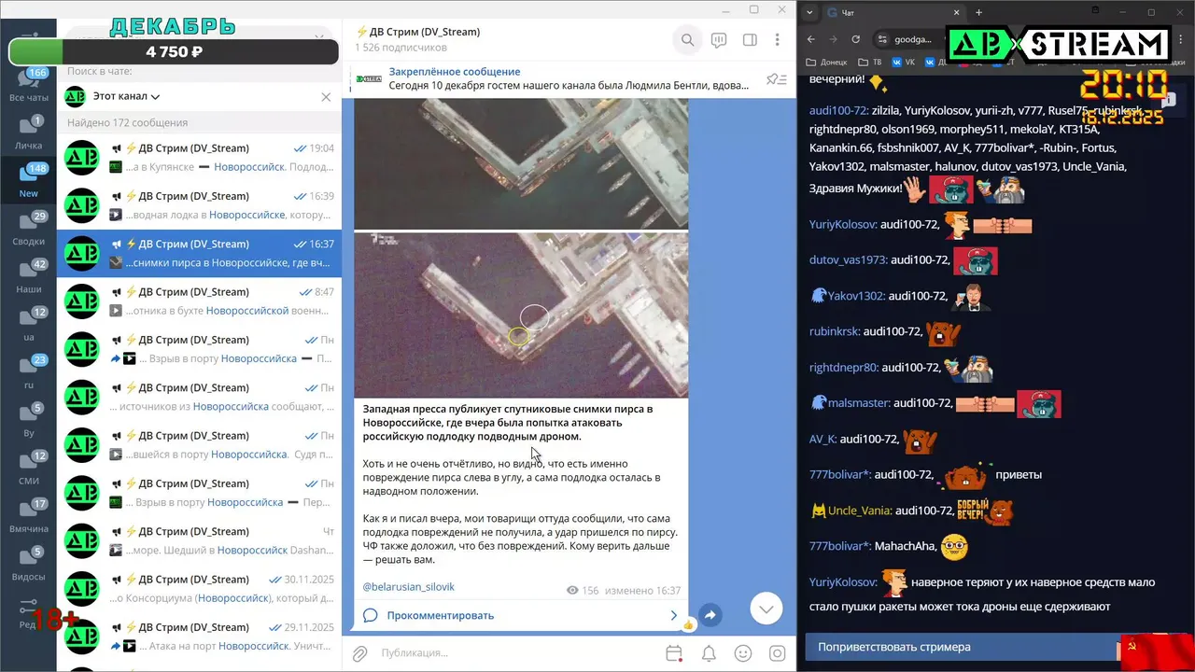Go back in the browser
Screen dimensions: 1195x672
click(x=810, y=39)
